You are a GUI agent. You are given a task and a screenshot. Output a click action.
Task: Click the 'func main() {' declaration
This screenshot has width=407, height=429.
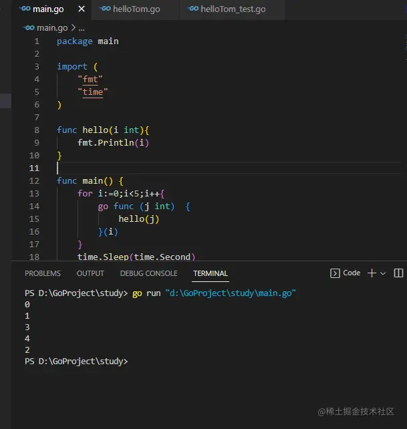coord(90,181)
